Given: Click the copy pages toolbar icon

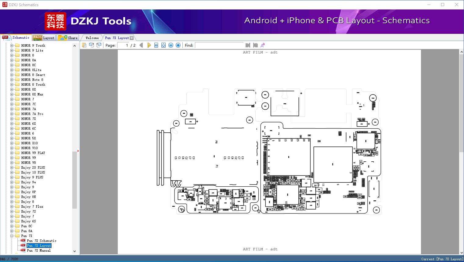Looking at the screenshot, I should (84, 45).
